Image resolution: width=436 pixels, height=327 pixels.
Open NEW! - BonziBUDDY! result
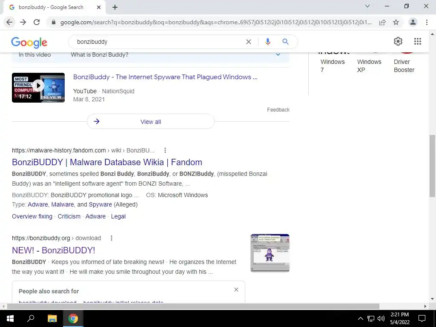(53, 250)
